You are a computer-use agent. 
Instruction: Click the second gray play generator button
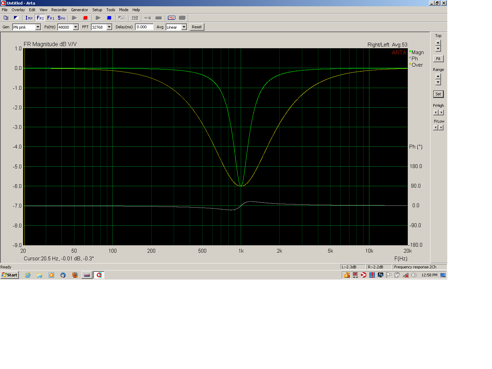pyautogui.click(x=98, y=18)
